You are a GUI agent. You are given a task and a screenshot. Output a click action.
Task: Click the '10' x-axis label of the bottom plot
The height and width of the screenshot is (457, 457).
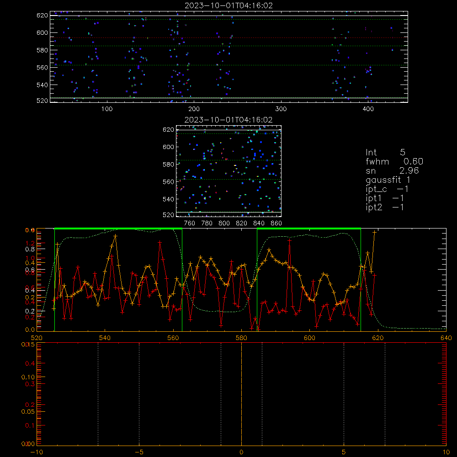pyautogui.click(x=446, y=452)
